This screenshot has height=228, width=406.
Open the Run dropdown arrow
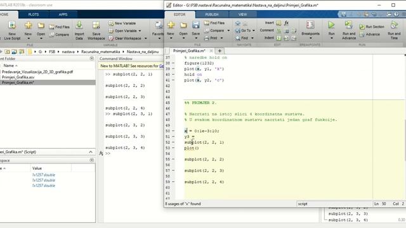click(x=332, y=38)
